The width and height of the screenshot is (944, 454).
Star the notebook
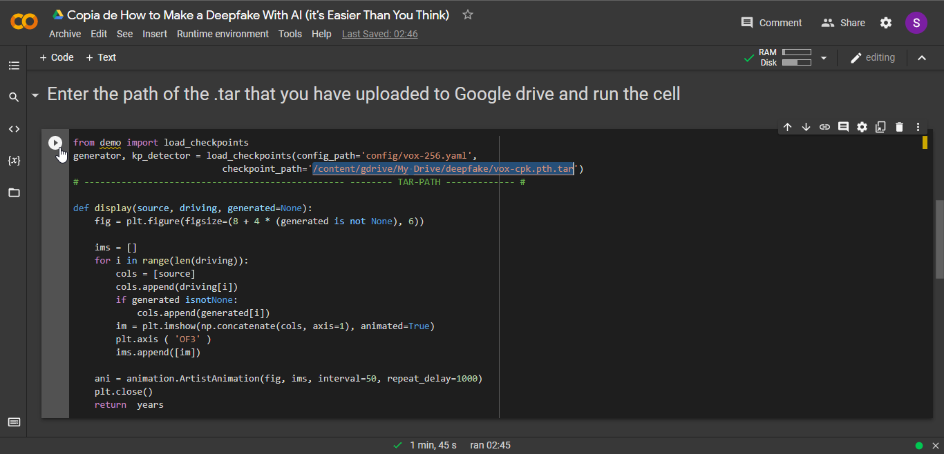[467, 14]
